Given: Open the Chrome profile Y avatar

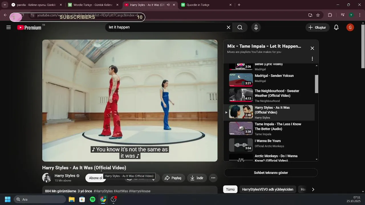Looking at the screenshot, I should click(x=351, y=15).
